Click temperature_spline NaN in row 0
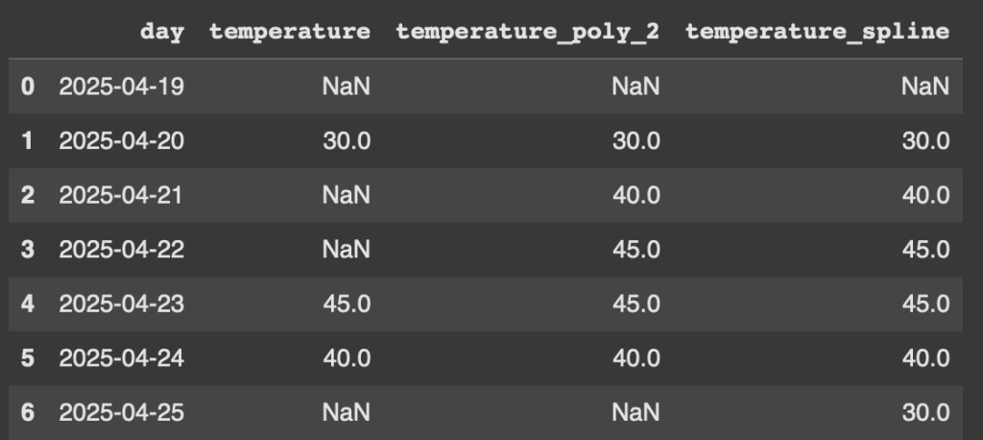This screenshot has width=983, height=440. point(925,86)
